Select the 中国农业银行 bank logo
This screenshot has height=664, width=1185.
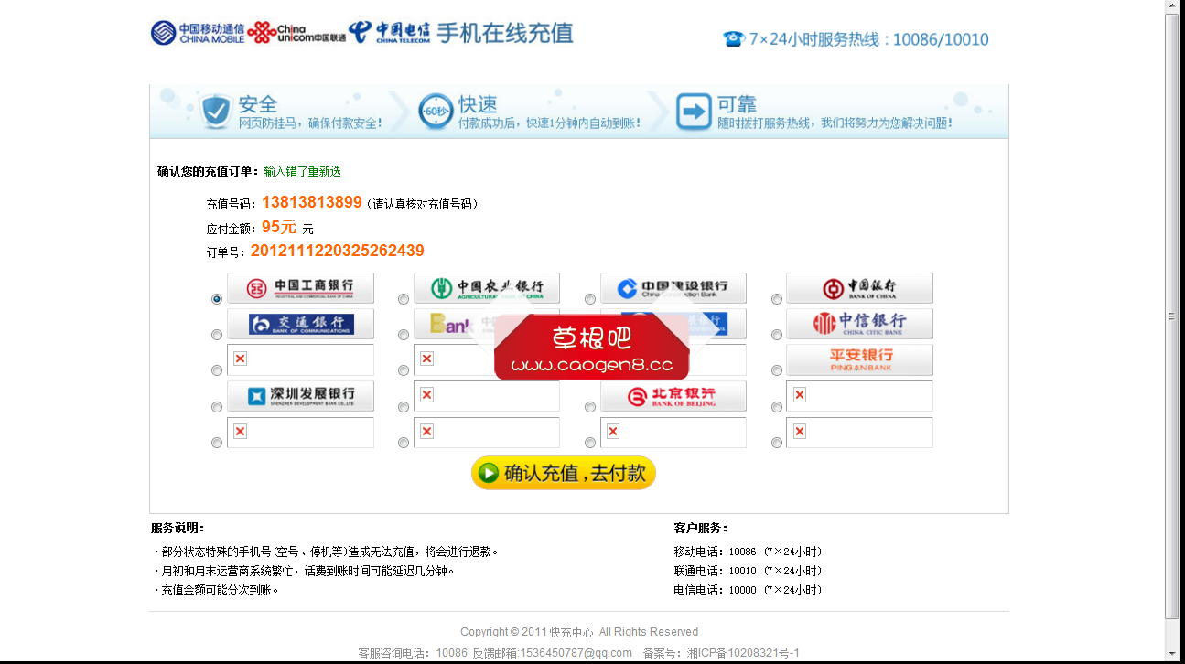coord(487,287)
